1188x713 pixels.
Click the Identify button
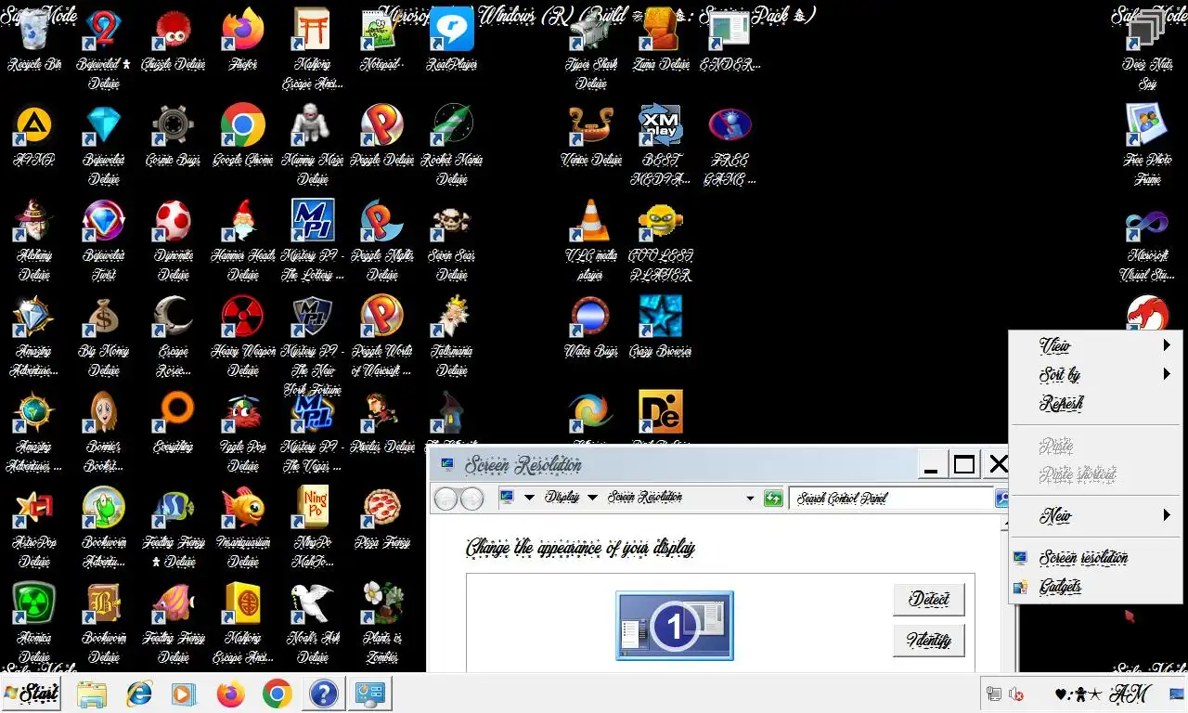929,640
